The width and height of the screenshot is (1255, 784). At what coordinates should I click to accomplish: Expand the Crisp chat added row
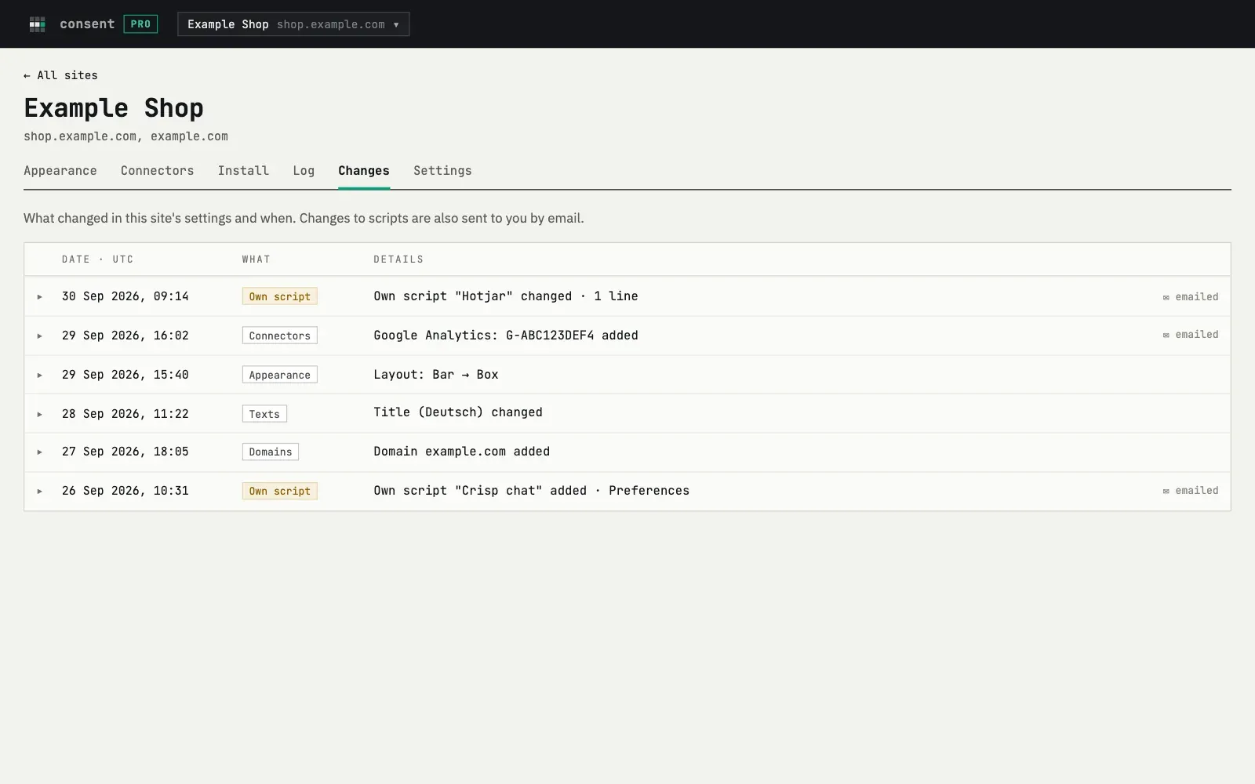(40, 491)
